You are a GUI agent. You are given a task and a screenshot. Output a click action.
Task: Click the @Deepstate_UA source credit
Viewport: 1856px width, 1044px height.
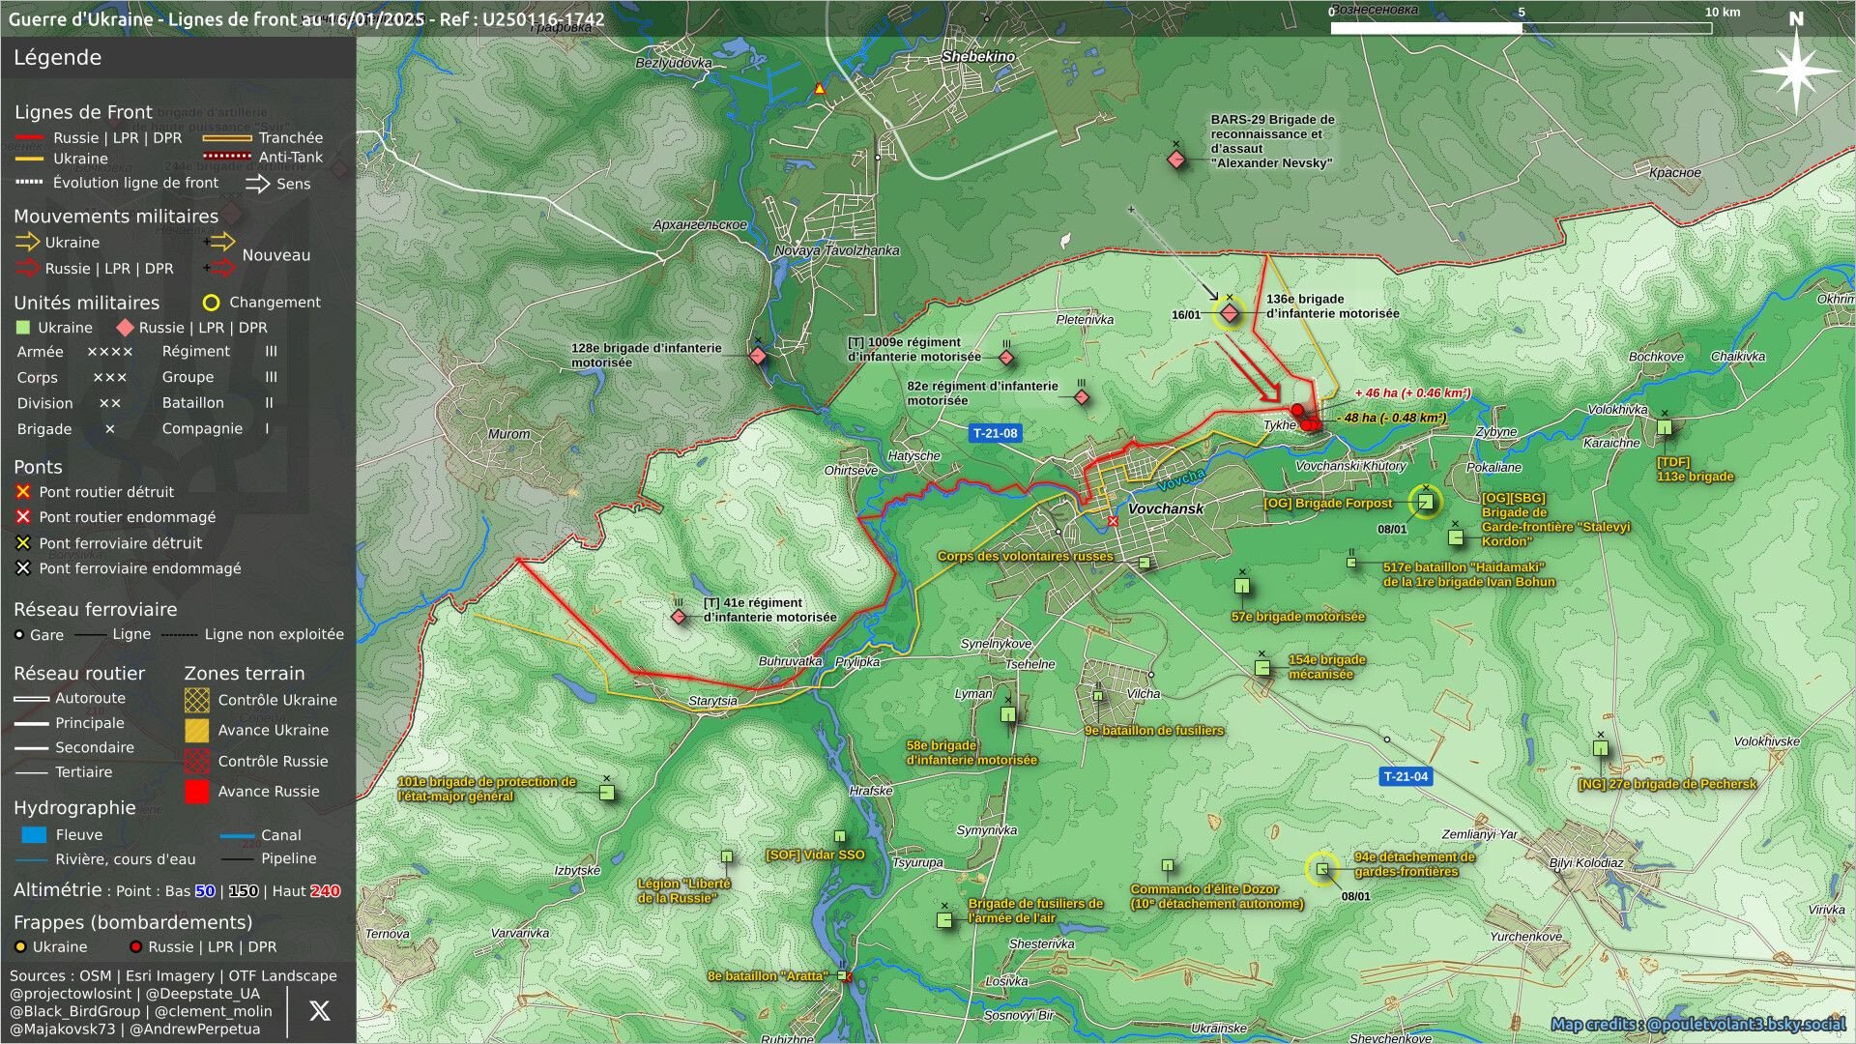[201, 994]
